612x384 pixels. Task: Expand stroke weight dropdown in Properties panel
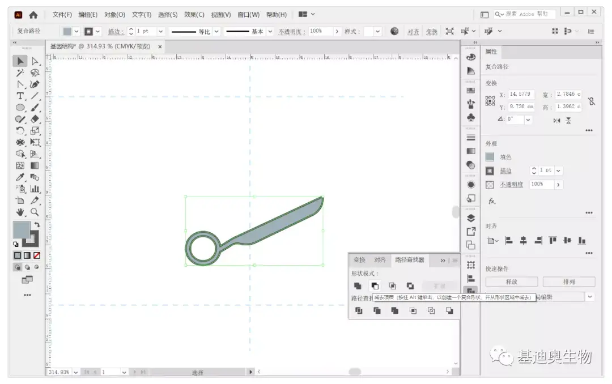tap(559, 170)
